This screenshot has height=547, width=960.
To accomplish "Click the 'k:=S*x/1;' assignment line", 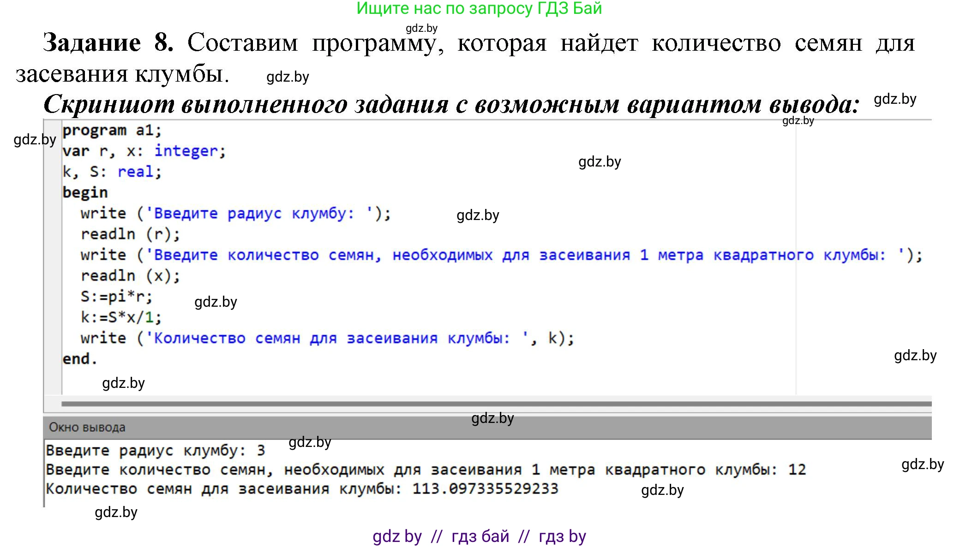I will 121,317.
